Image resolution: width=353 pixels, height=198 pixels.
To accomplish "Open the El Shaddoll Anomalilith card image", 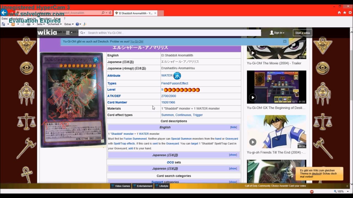I will point(73,100).
